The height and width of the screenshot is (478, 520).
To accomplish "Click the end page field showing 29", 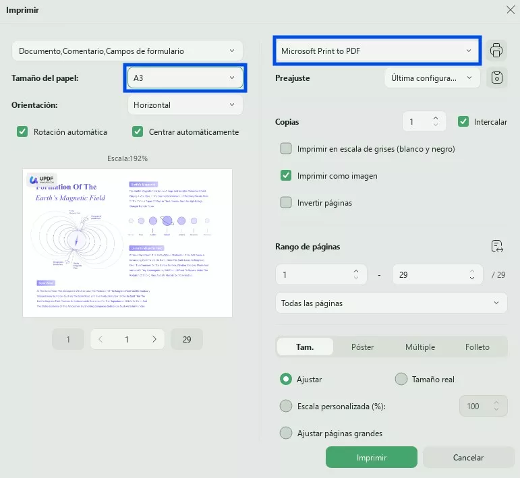I will 438,274.
